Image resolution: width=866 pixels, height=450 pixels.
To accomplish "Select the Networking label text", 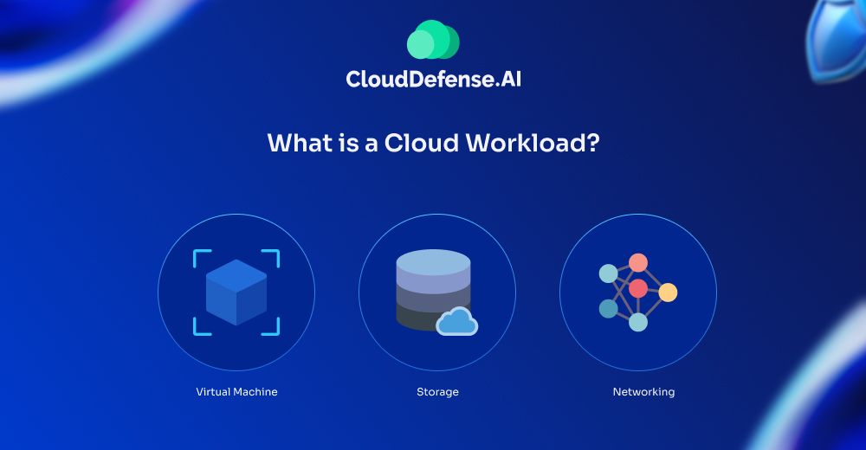I will (x=643, y=392).
